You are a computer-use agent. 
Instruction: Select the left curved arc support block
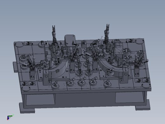(x=59, y=69)
